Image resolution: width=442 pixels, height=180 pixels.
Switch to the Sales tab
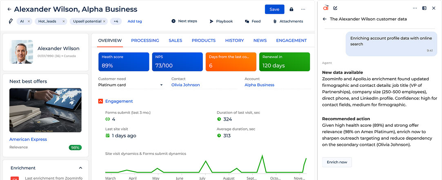[x=175, y=40]
